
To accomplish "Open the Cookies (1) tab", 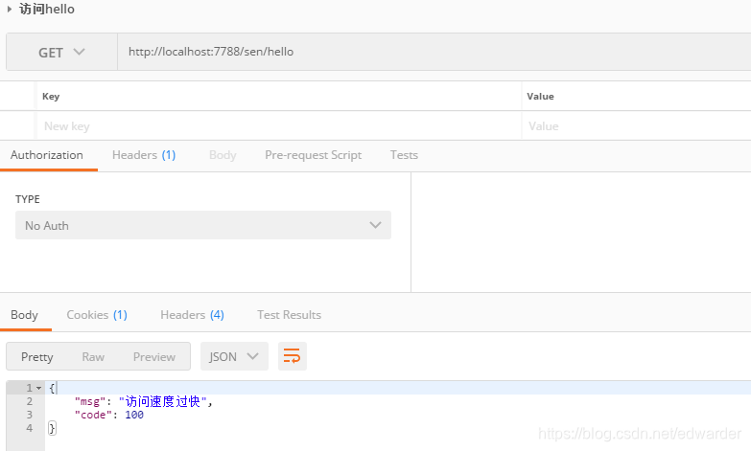I will tap(97, 315).
